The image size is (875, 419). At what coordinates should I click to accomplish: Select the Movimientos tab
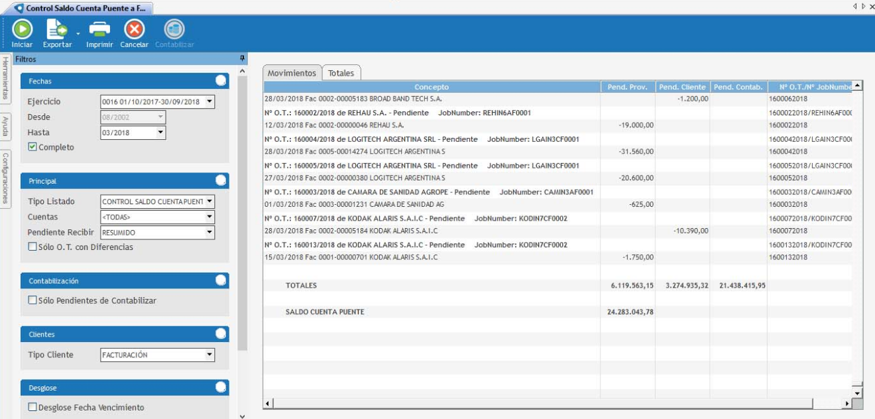click(x=292, y=73)
